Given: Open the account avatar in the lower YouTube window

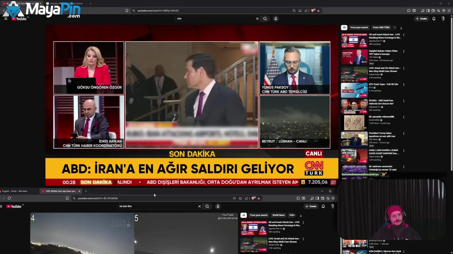Looking at the screenshot, I should point(332,206).
